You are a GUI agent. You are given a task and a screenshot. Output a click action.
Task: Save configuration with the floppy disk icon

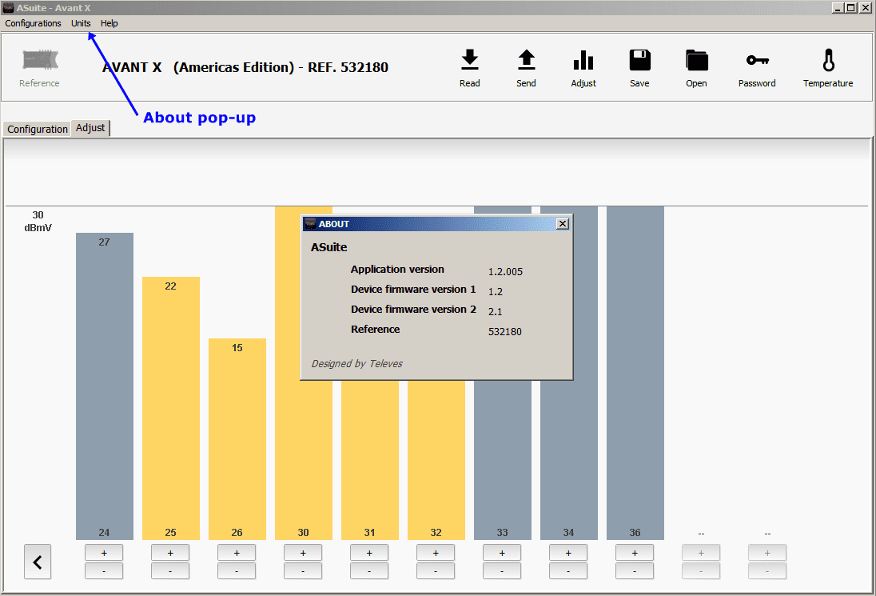coord(639,61)
